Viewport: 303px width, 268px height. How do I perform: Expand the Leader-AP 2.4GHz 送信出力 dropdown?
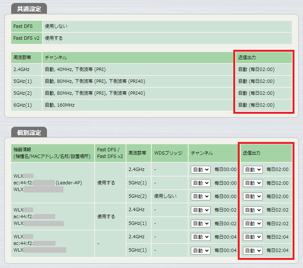[x=253, y=169]
